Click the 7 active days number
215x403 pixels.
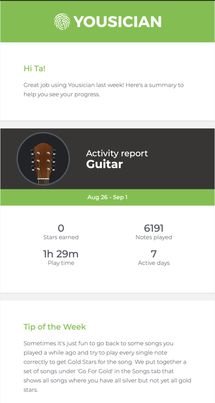pos(154,254)
